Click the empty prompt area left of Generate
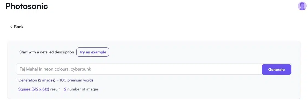Screen dimensions: 308x100 pyautogui.click(x=177, y=69)
